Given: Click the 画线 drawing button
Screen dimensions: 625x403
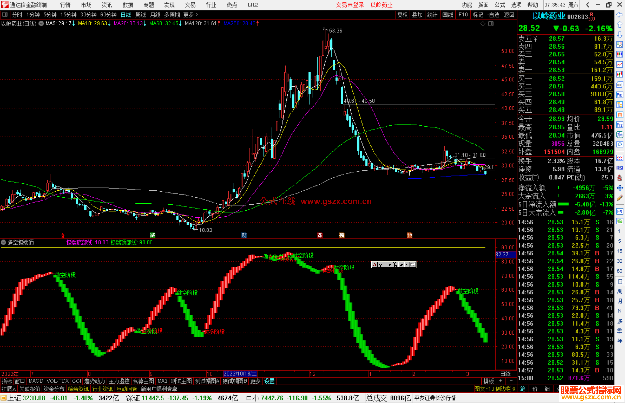Looking at the screenshot, I should [447, 15].
